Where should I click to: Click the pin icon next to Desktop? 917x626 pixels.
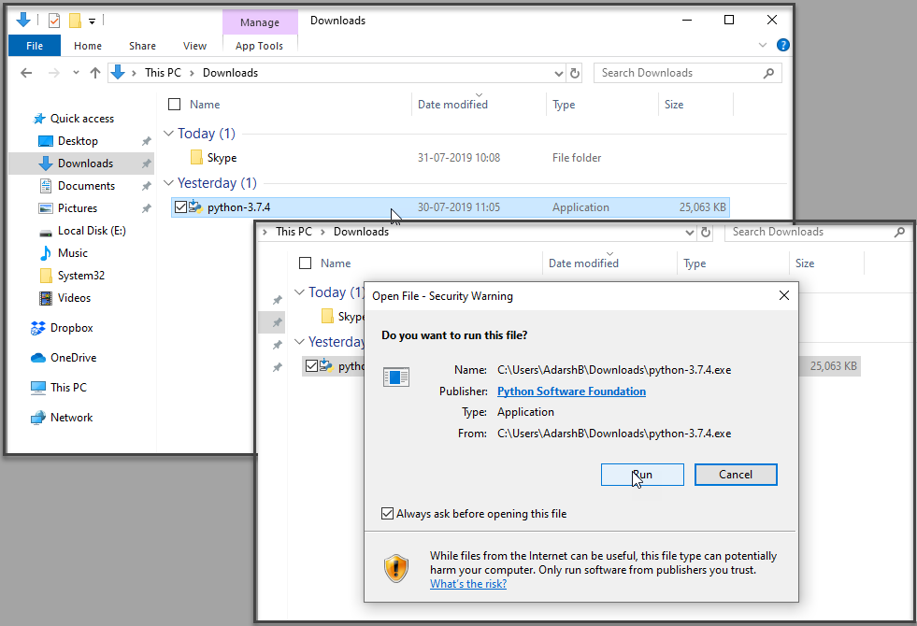coord(146,141)
